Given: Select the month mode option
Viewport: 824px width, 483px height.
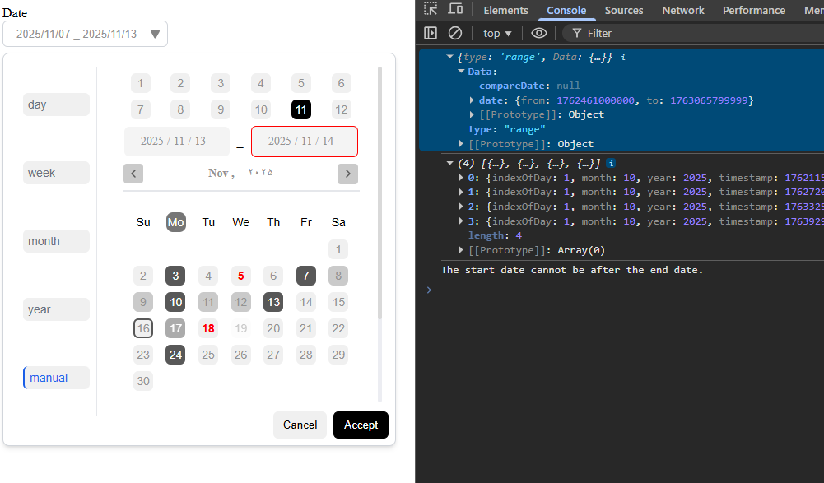Looking at the screenshot, I should 56,241.
